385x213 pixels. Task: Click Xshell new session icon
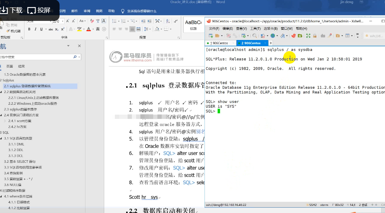211,36
